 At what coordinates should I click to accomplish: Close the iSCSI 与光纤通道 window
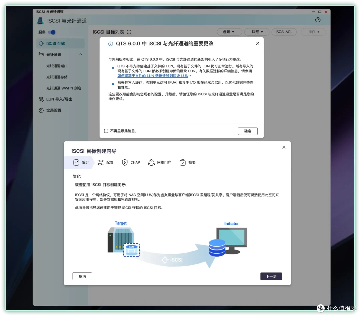pos(326,12)
